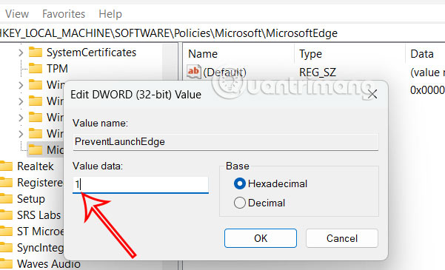The height and width of the screenshot is (270, 445).
Task: Select the SystemCertificates tree item
Action: 91,53
